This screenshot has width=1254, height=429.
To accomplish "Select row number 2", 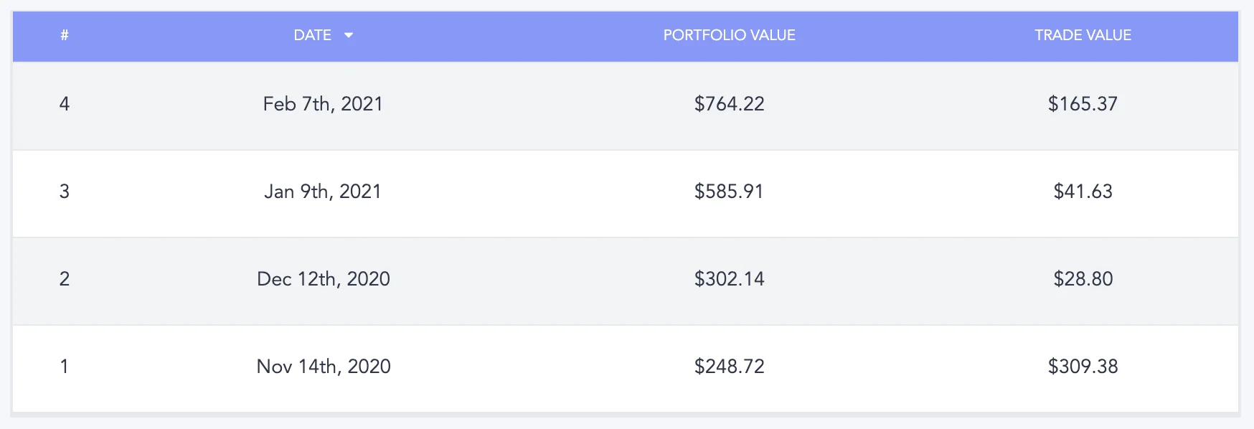I will (x=65, y=279).
